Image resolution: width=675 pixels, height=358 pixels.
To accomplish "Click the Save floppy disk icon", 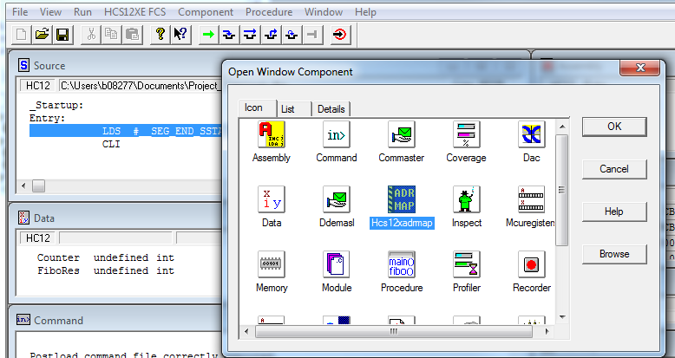I will [x=62, y=35].
